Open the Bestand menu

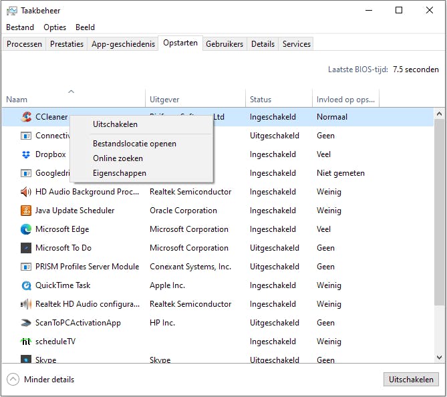point(20,27)
